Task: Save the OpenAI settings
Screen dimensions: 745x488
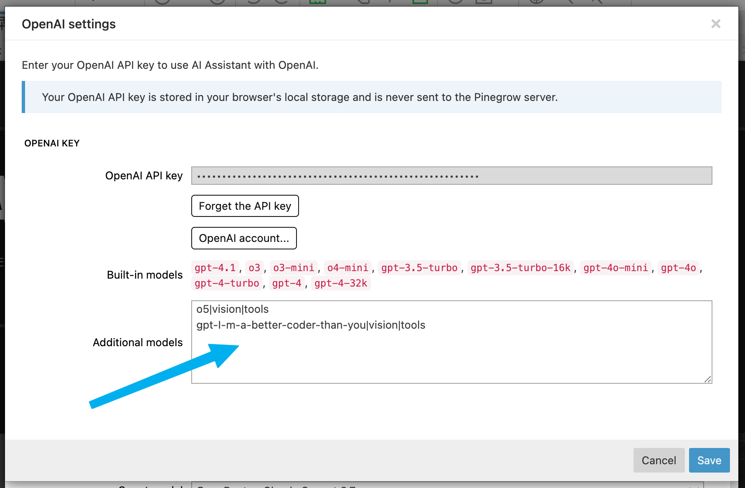Action: point(709,460)
